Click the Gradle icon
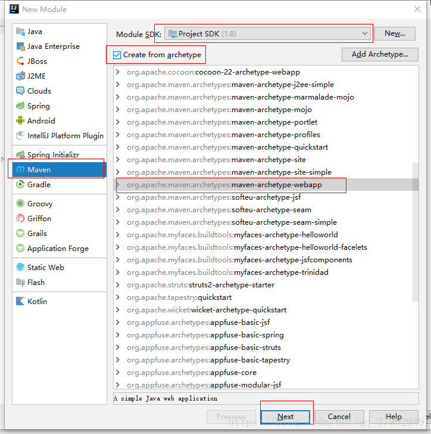The width and height of the screenshot is (431, 434). [x=20, y=185]
